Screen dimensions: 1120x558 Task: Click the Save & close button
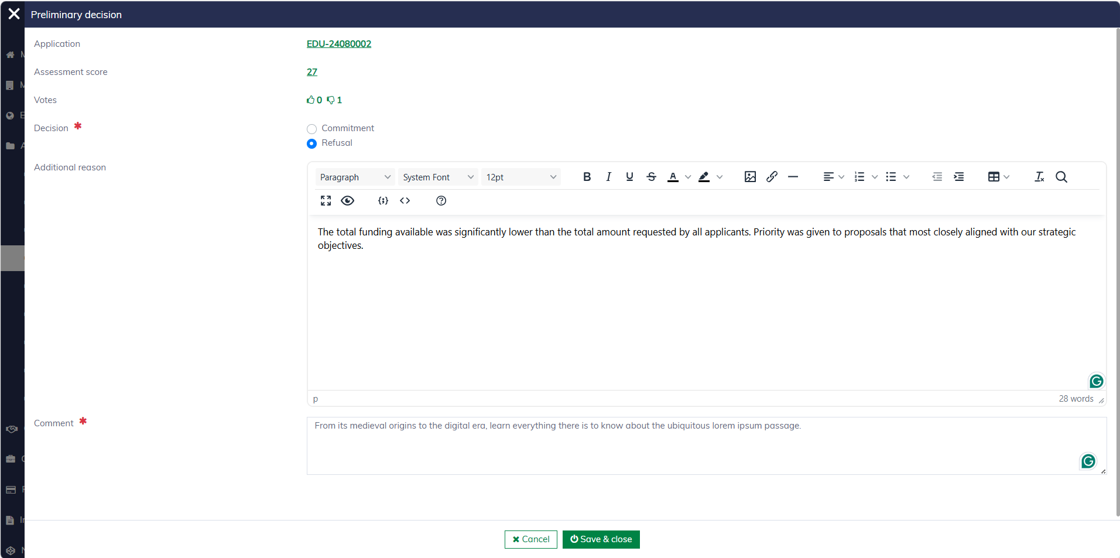601,539
